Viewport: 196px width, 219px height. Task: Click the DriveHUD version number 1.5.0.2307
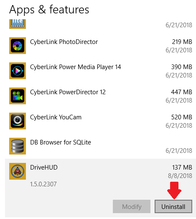tap(43, 184)
